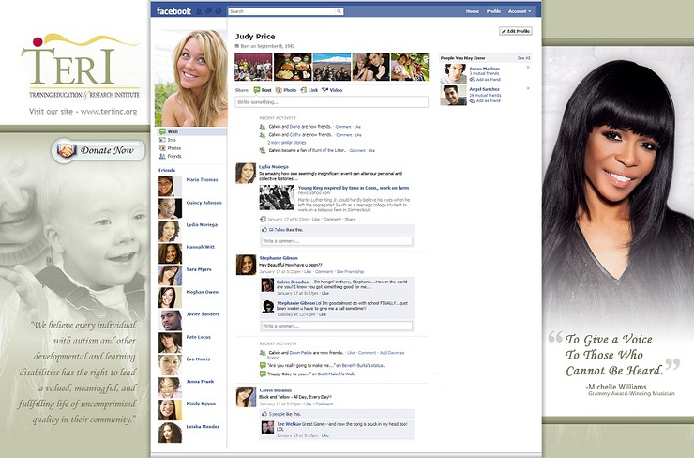Viewport: 694px width, 458px height.
Task: Dismiss Angel Sanchez suggestion
Action: [528, 88]
